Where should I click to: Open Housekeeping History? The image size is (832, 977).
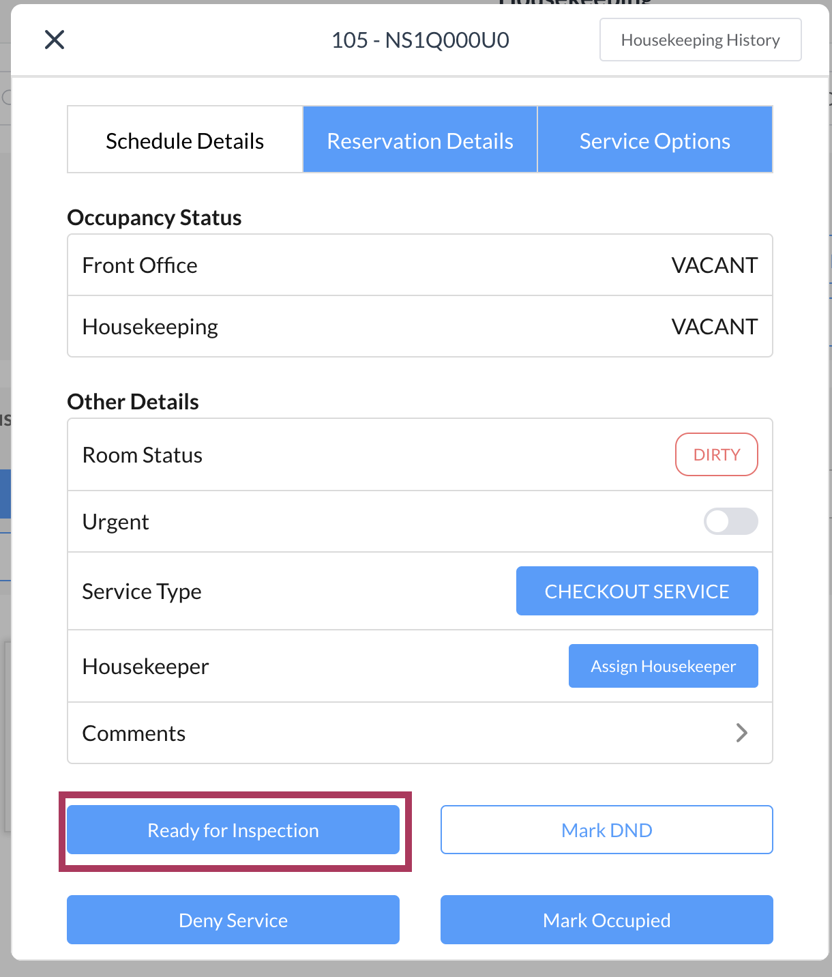click(700, 40)
